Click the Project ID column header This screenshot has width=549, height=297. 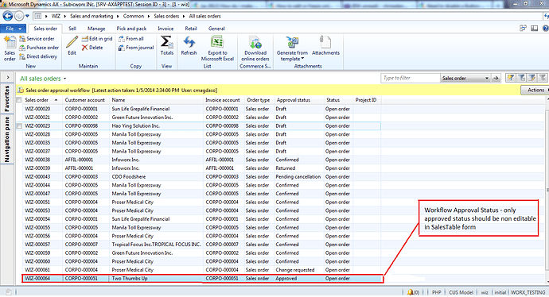coord(367,100)
